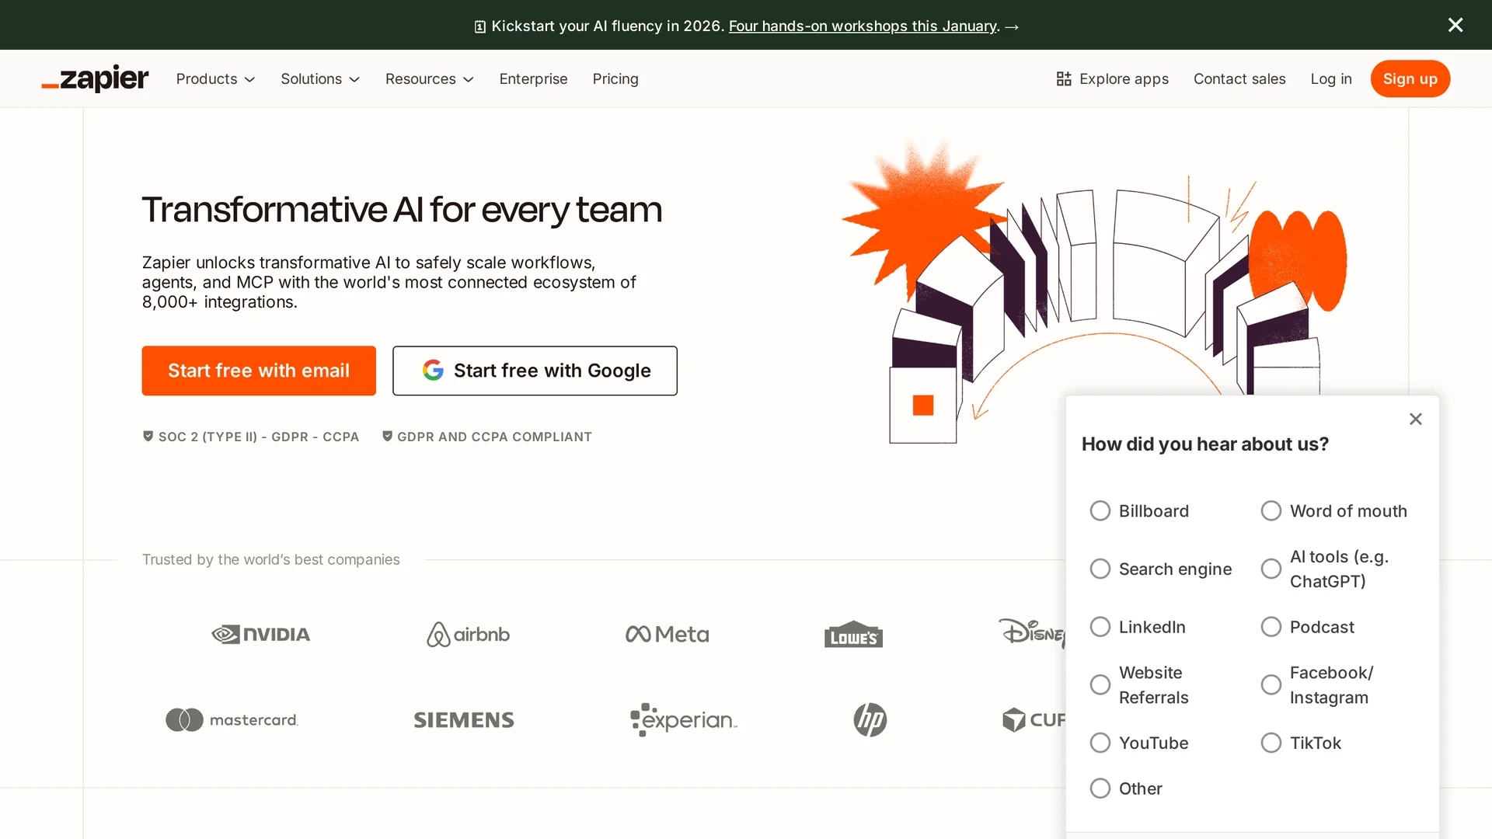Click the Sign up button
1492x839 pixels.
tap(1410, 79)
